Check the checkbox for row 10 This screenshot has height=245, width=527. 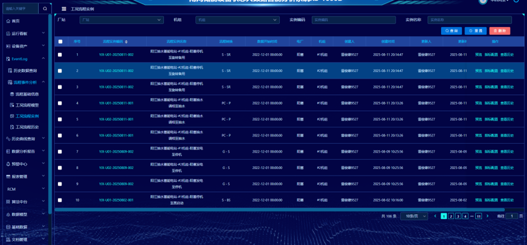(60, 200)
